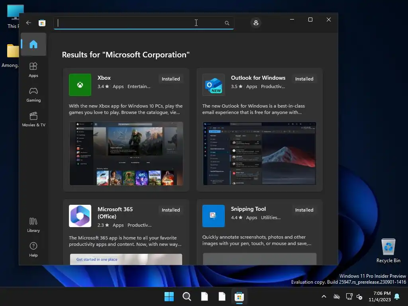Open notifications bell icon in taskbar
The image size is (408, 306).
tap(397, 296)
